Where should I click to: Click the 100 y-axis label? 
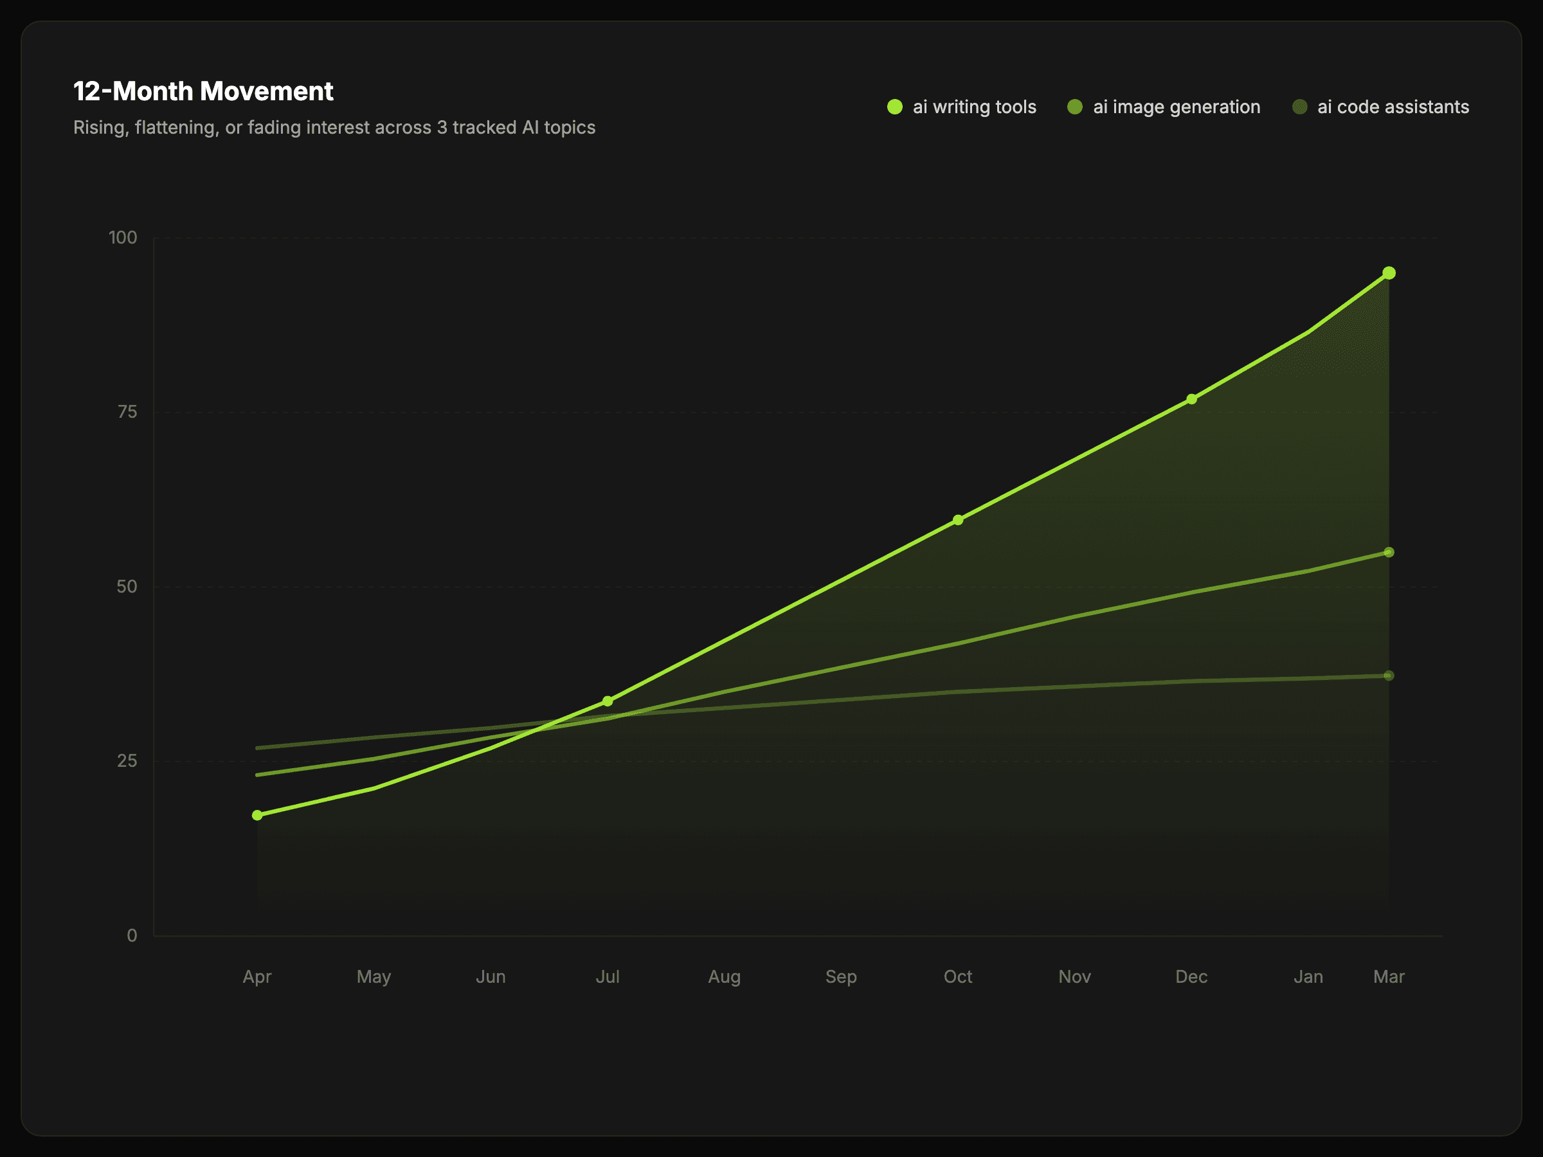tap(123, 237)
